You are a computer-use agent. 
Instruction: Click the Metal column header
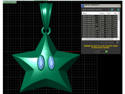(90, 13)
